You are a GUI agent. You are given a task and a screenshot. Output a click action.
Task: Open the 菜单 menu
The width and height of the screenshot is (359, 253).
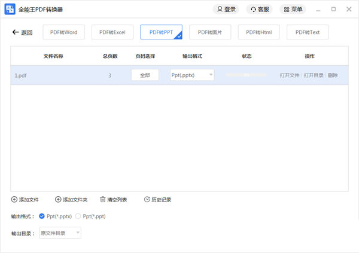[x=293, y=10]
